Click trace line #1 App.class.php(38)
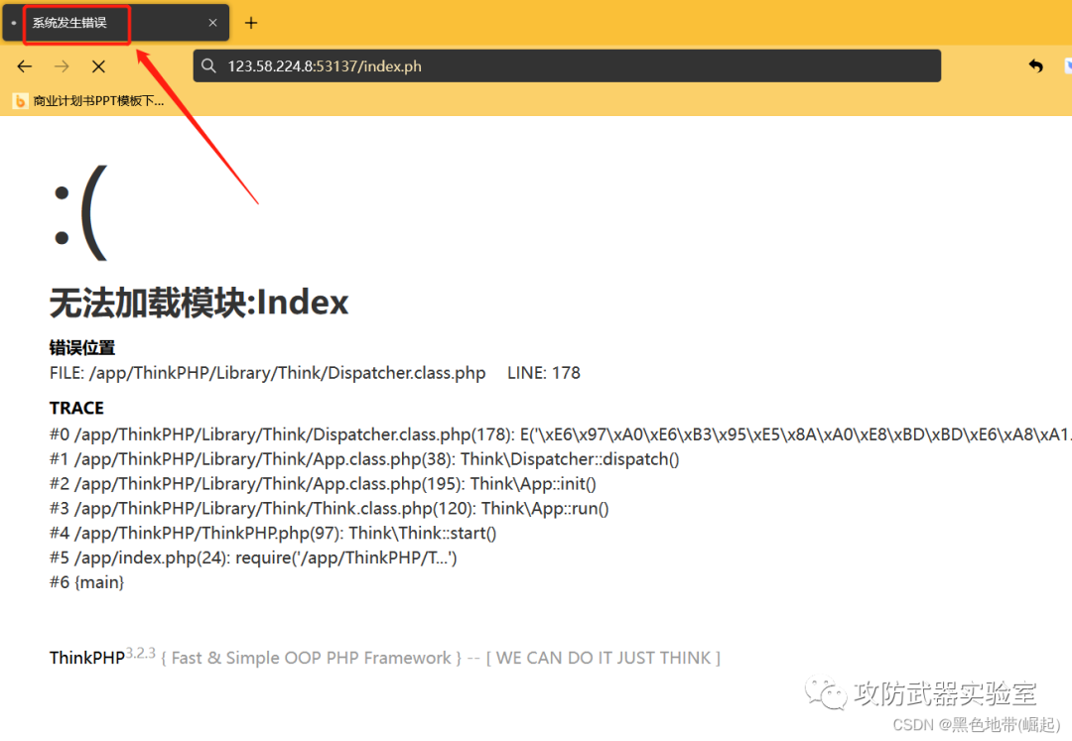Screen dimensions: 1072x741 click(x=364, y=459)
